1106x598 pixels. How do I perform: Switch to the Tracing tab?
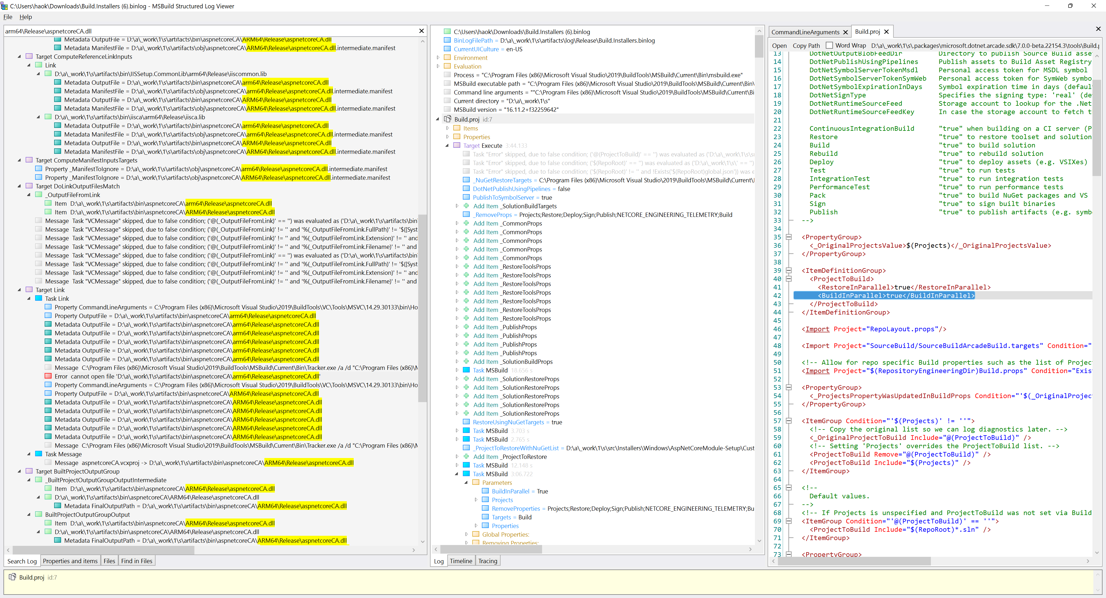(488, 561)
